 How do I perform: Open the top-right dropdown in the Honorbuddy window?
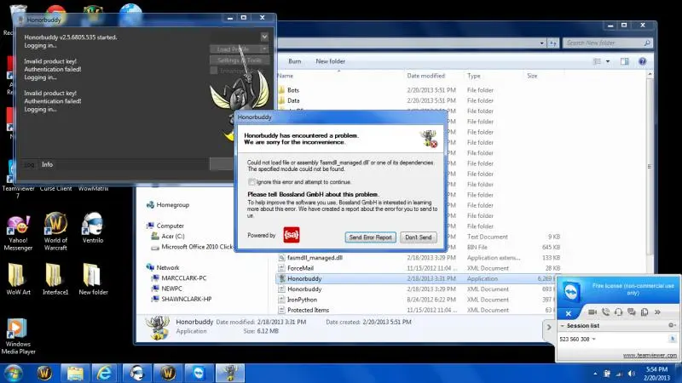click(x=264, y=37)
